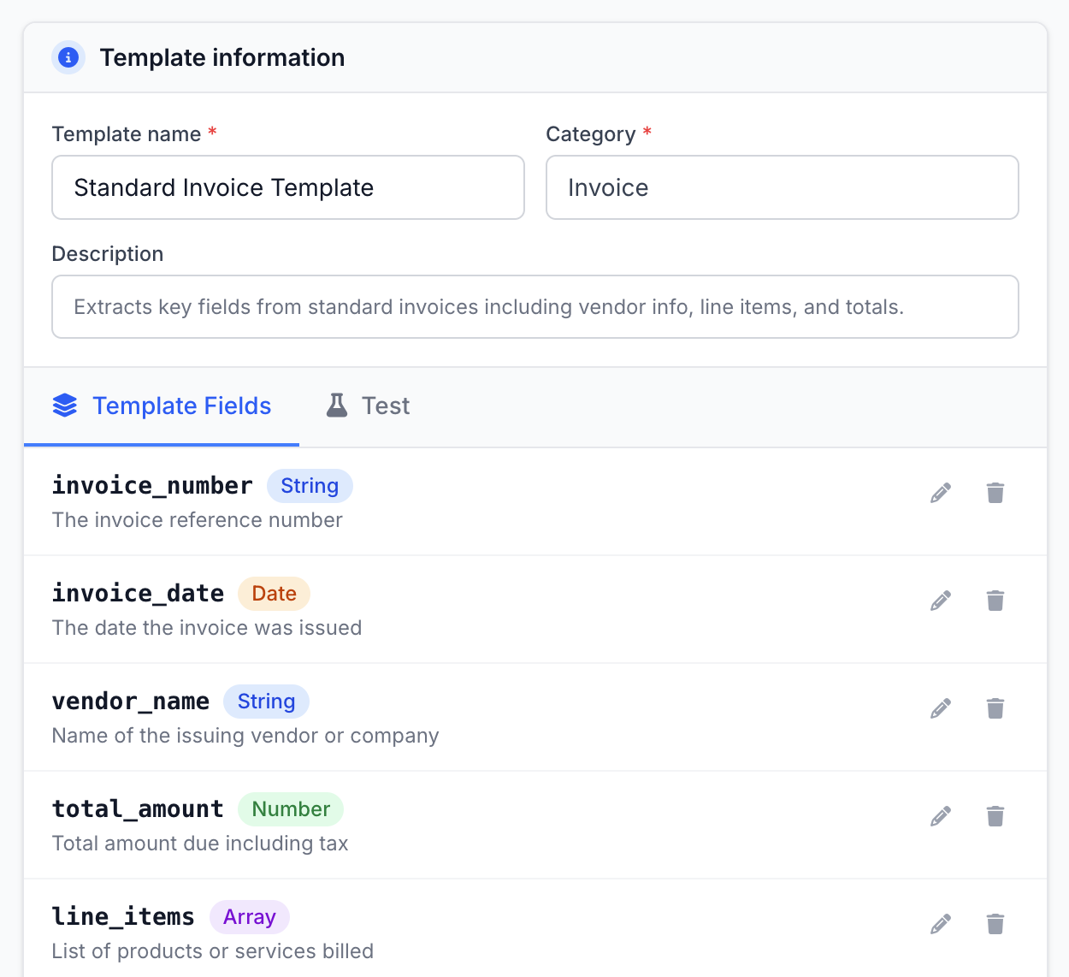Click the flask icon beside Test

coord(336,405)
